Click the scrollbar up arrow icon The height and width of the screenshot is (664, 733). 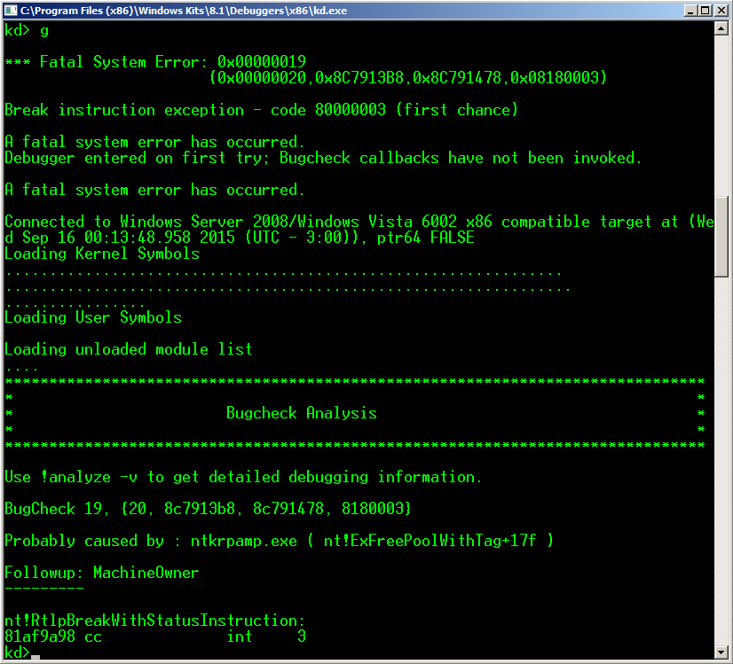[723, 27]
